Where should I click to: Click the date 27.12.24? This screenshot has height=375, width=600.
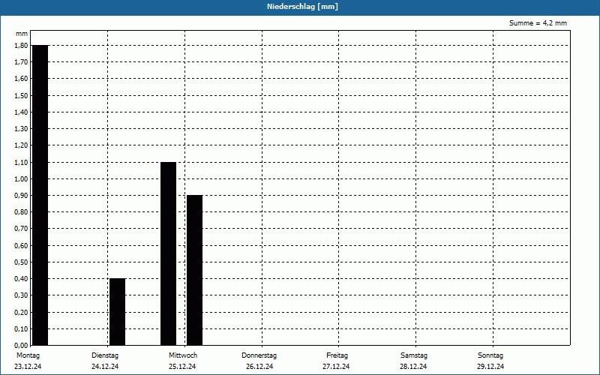click(336, 367)
